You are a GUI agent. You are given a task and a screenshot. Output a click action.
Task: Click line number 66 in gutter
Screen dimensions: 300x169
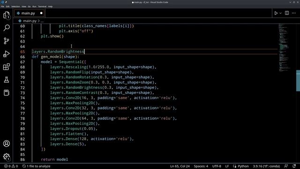click(x=22, y=57)
